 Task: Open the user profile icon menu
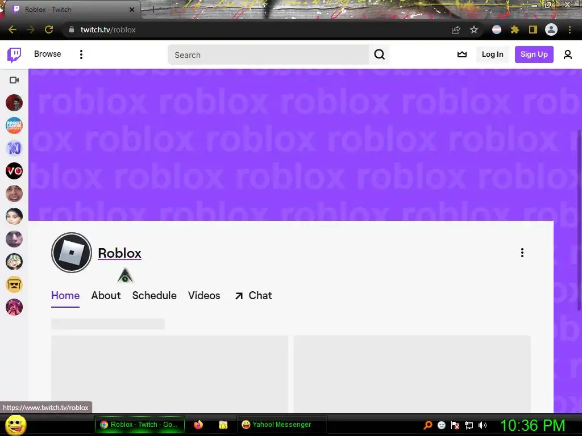point(568,55)
